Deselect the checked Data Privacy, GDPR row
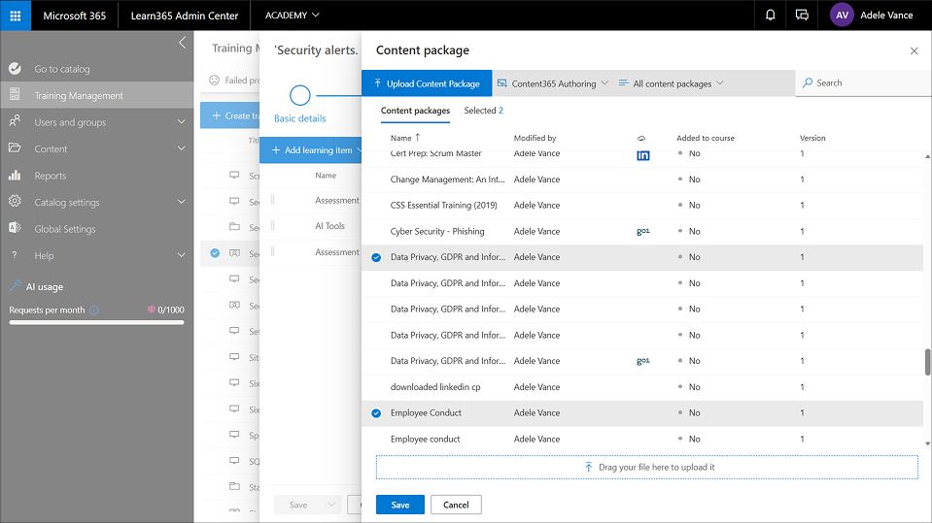Image resolution: width=932 pixels, height=523 pixels. [x=376, y=258]
